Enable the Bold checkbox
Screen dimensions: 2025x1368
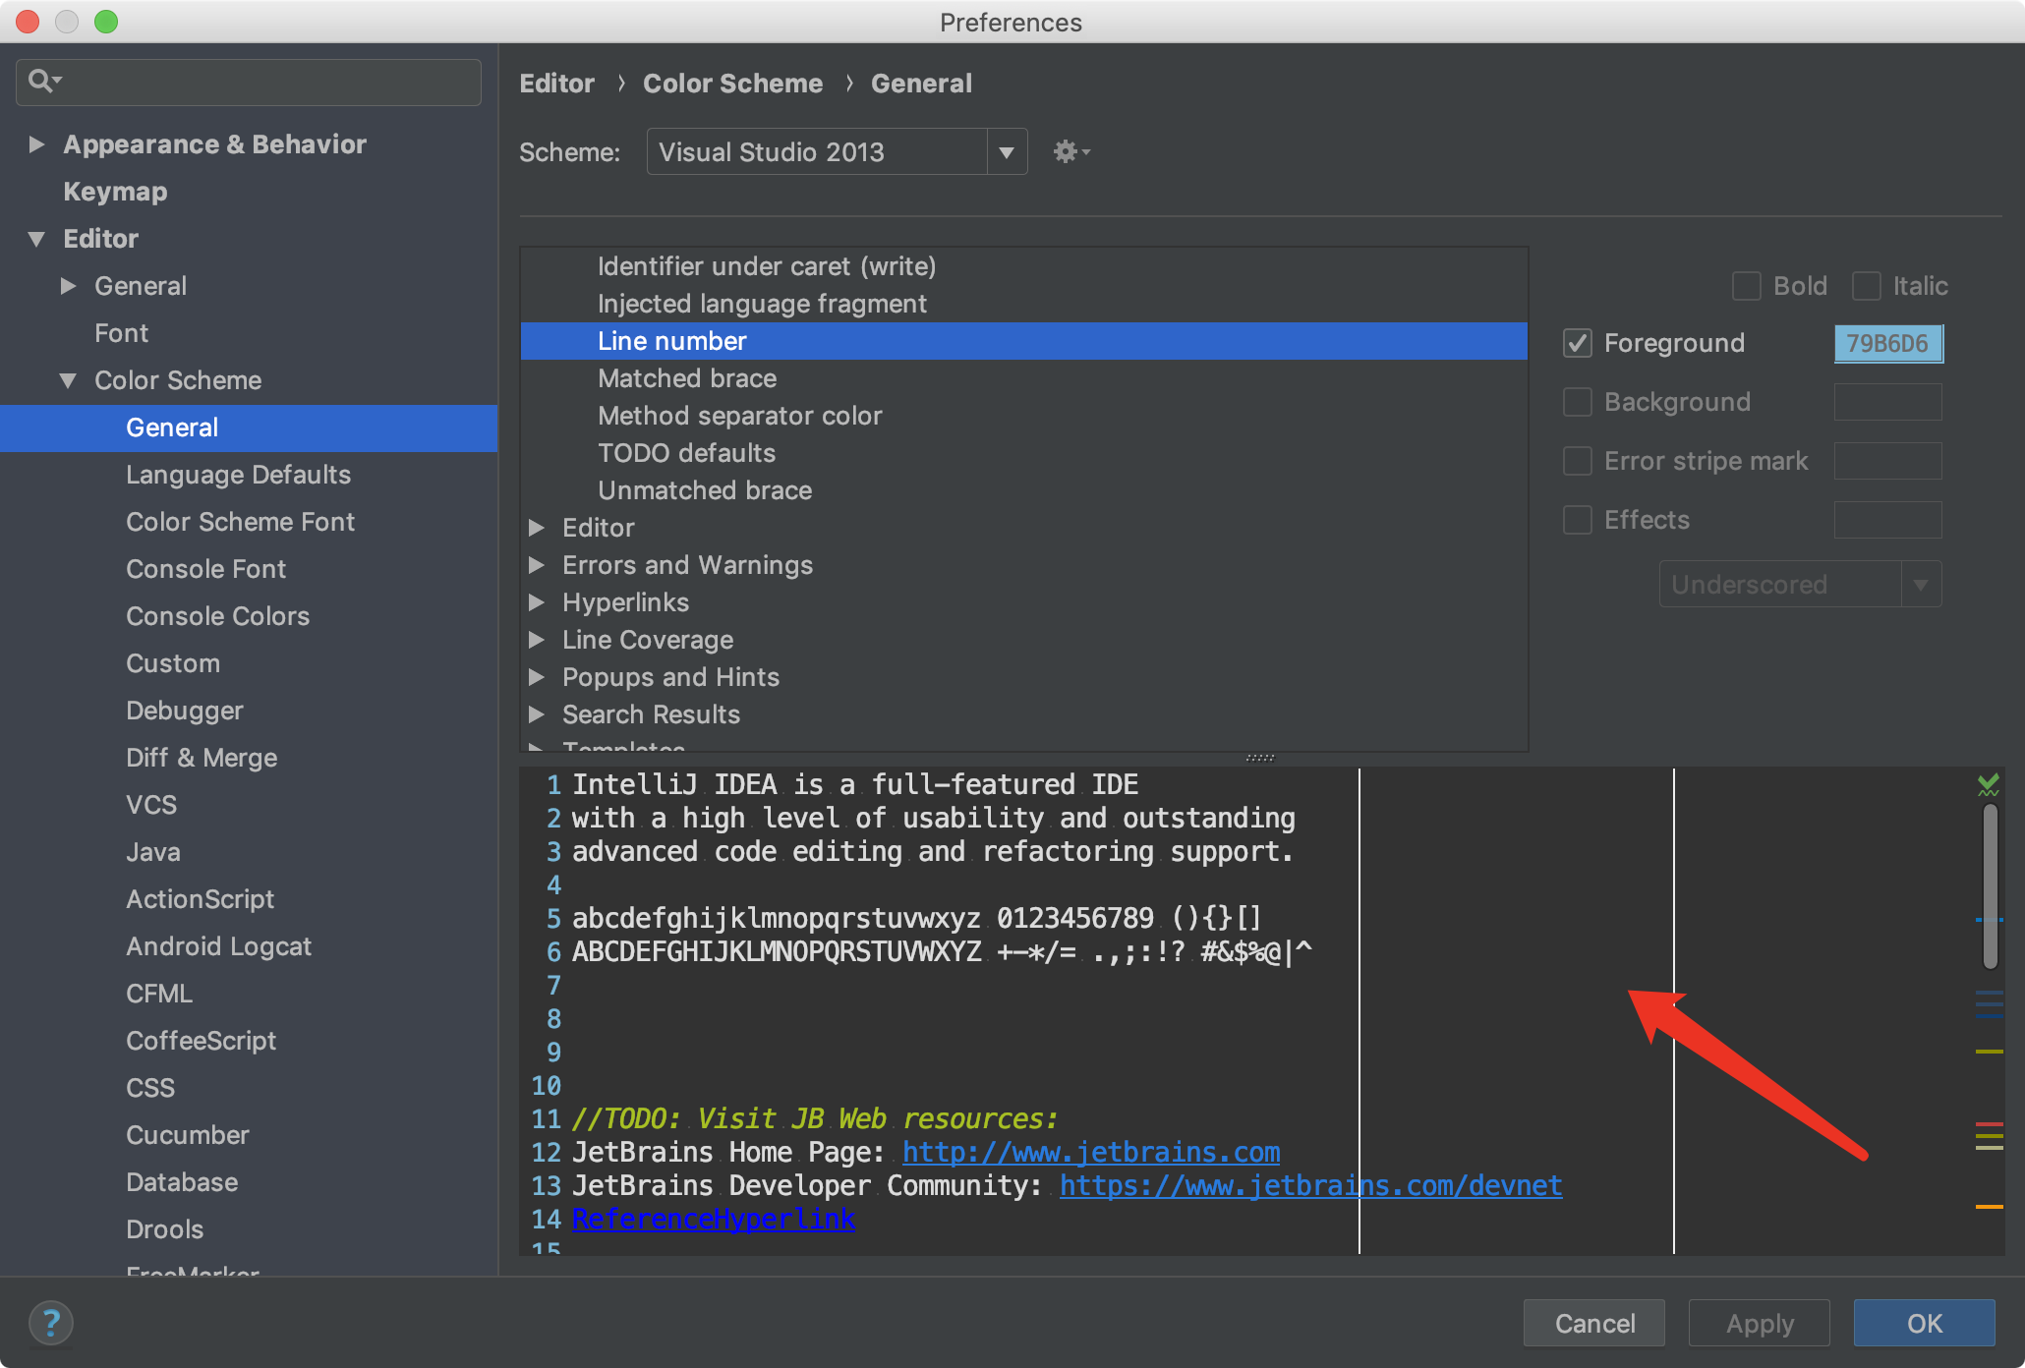[1746, 286]
